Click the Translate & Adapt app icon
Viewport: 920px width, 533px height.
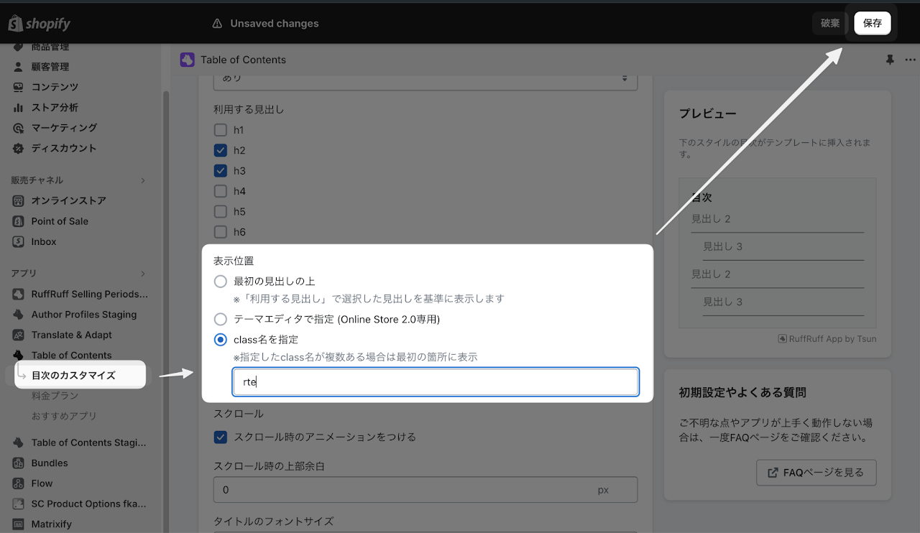19,335
